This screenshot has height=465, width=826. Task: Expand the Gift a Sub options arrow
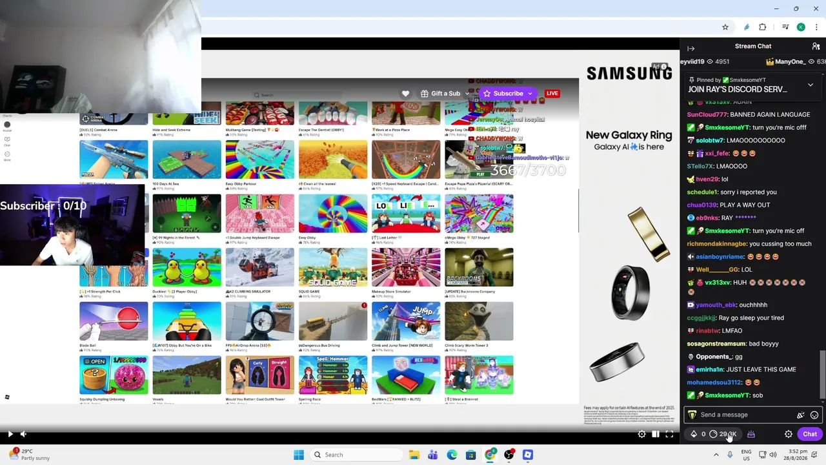coord(468,94)
